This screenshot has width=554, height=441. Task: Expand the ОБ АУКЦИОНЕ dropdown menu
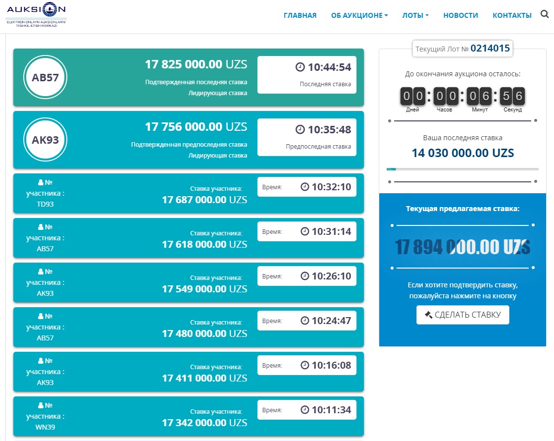pyautogui.click(x=359, y=15)
